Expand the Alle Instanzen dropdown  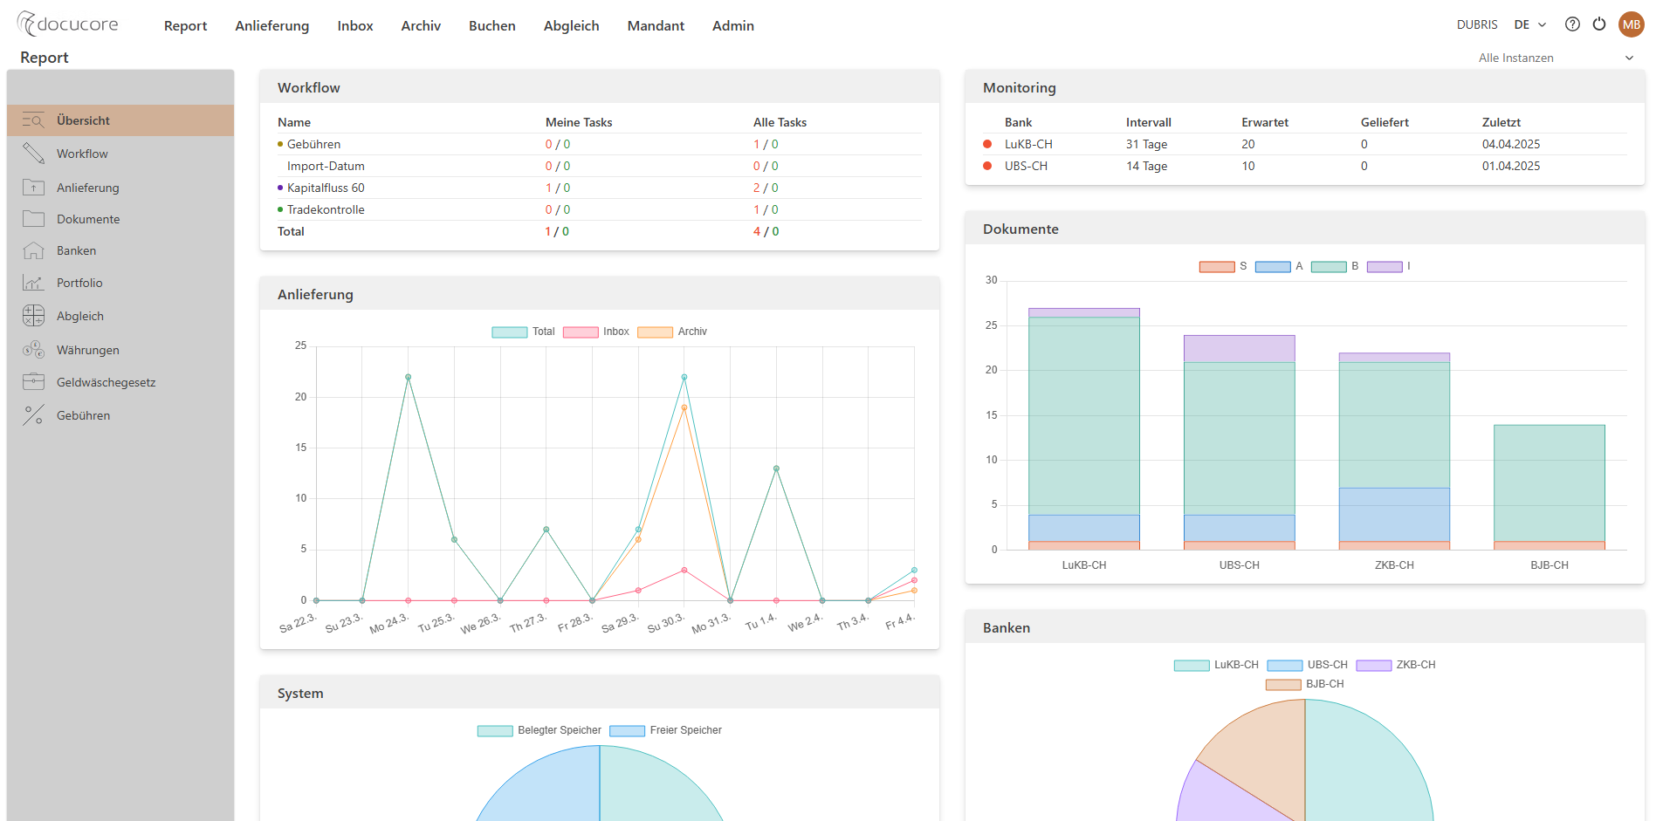(1554, 58)
